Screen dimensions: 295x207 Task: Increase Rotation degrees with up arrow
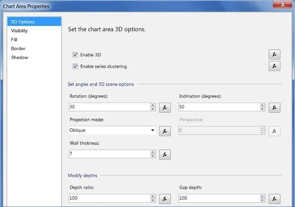point(153,105)
